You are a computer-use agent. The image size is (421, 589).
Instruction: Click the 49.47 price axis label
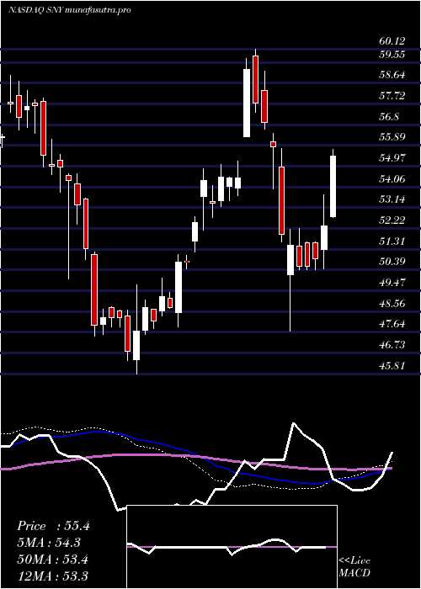(x=392, y=283)
